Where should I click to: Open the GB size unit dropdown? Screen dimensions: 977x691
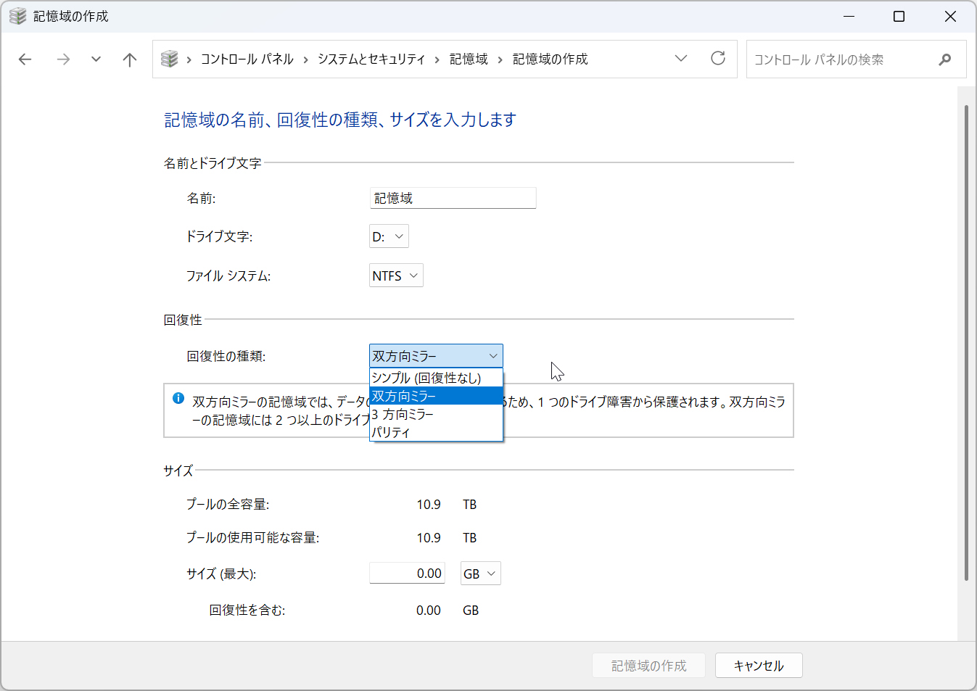[480, 574]
